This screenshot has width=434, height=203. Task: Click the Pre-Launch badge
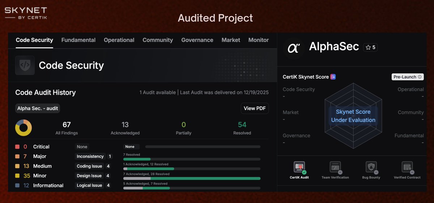point(408,77)
